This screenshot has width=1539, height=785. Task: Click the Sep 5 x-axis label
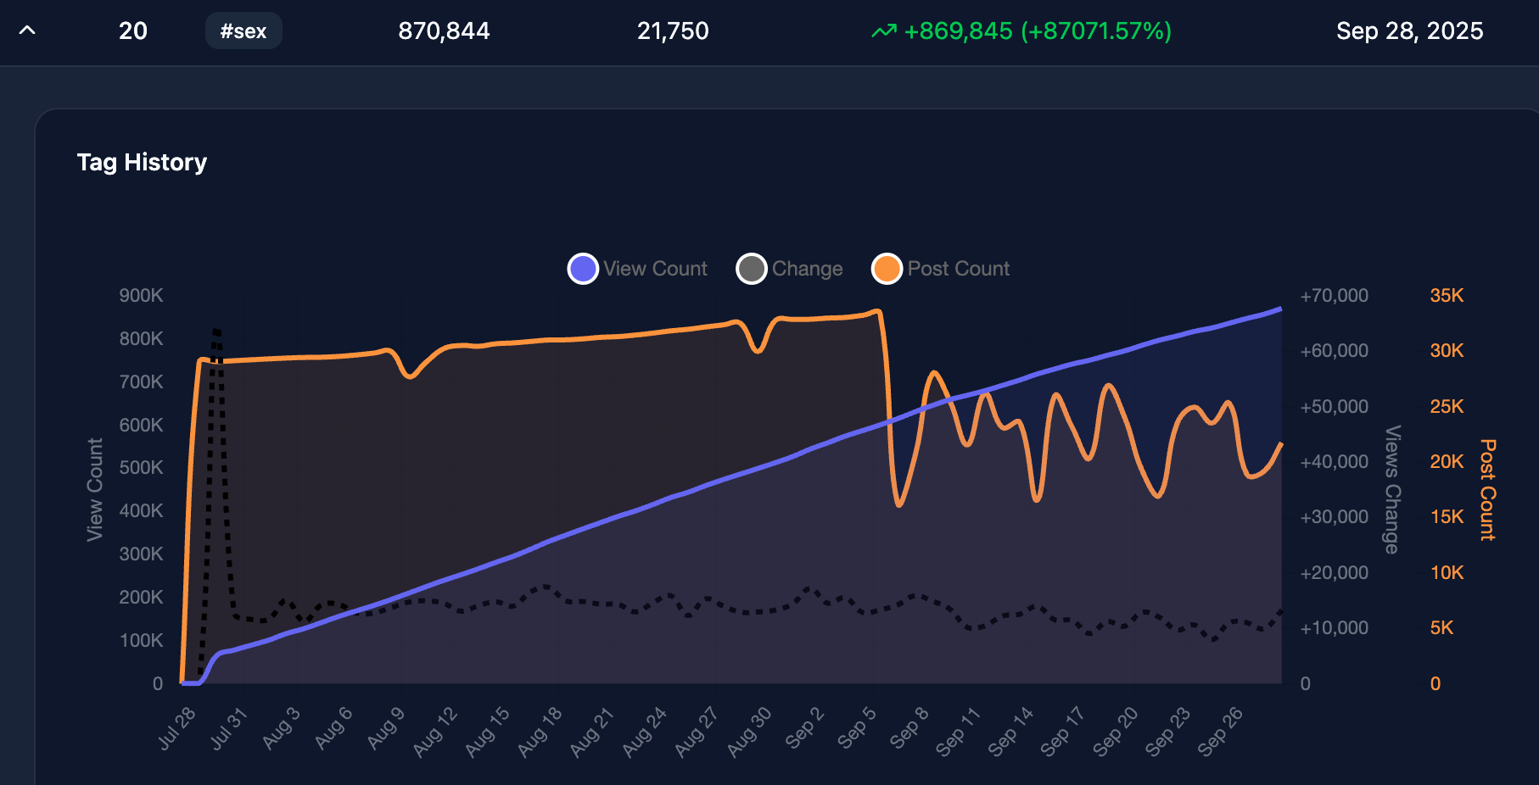coord(857,728)
